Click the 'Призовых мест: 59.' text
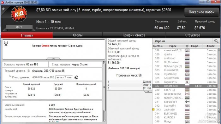221x124 pixels. (129, 76)
